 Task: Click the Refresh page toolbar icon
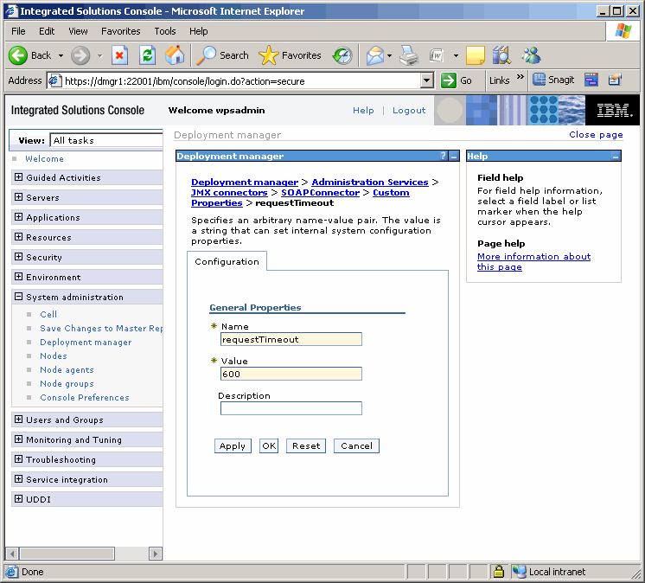click(147, 55)
